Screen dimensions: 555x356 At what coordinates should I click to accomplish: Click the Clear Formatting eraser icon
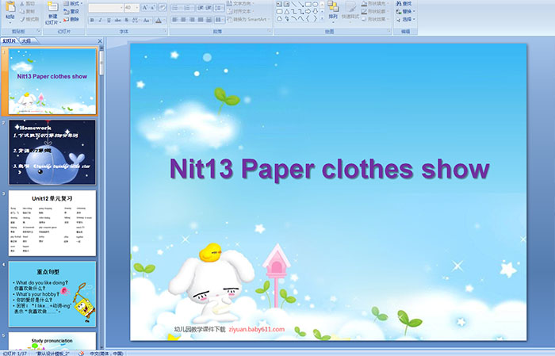(163, 7)
